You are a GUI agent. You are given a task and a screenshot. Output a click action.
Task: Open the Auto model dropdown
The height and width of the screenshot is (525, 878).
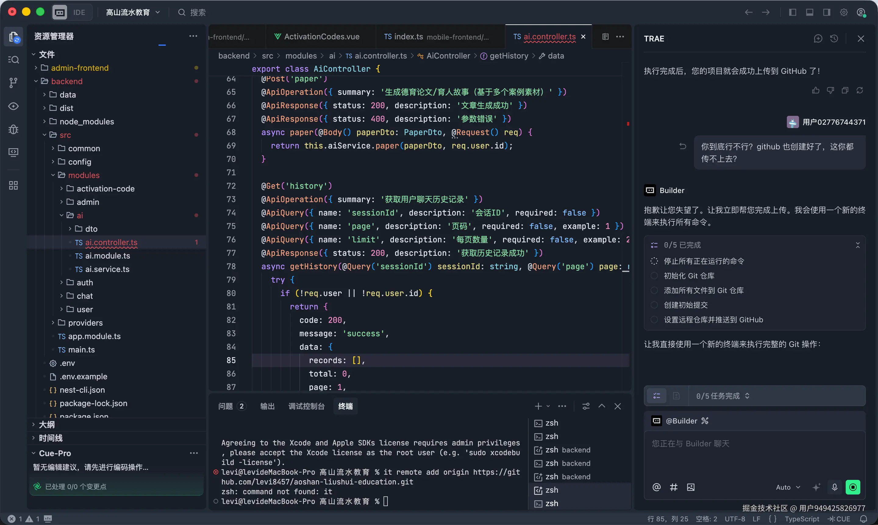point(788,487)
